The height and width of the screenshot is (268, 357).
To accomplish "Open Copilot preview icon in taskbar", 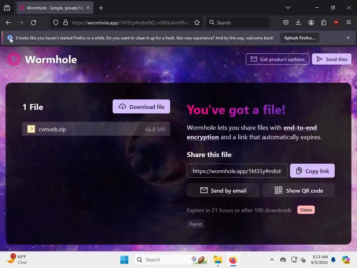I will coord(345,260).
